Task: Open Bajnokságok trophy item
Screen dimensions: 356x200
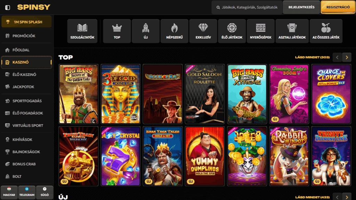Action: [26, 152]
